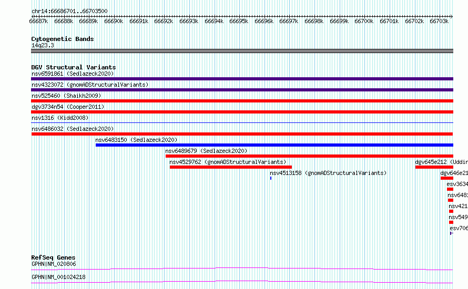
Task: Select the red bar for dgv3734n54
Action: tap(242, 112)
